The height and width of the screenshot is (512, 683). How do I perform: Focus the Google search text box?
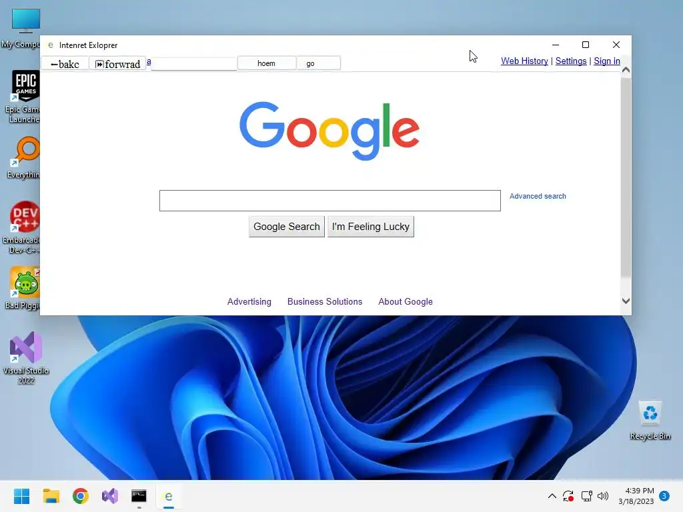click(x=329, y=201)
